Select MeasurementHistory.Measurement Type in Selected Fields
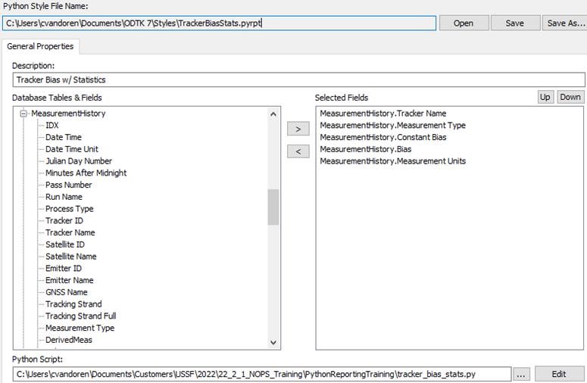Viewport: 587px width, 383px height. [x=392, y=126]
